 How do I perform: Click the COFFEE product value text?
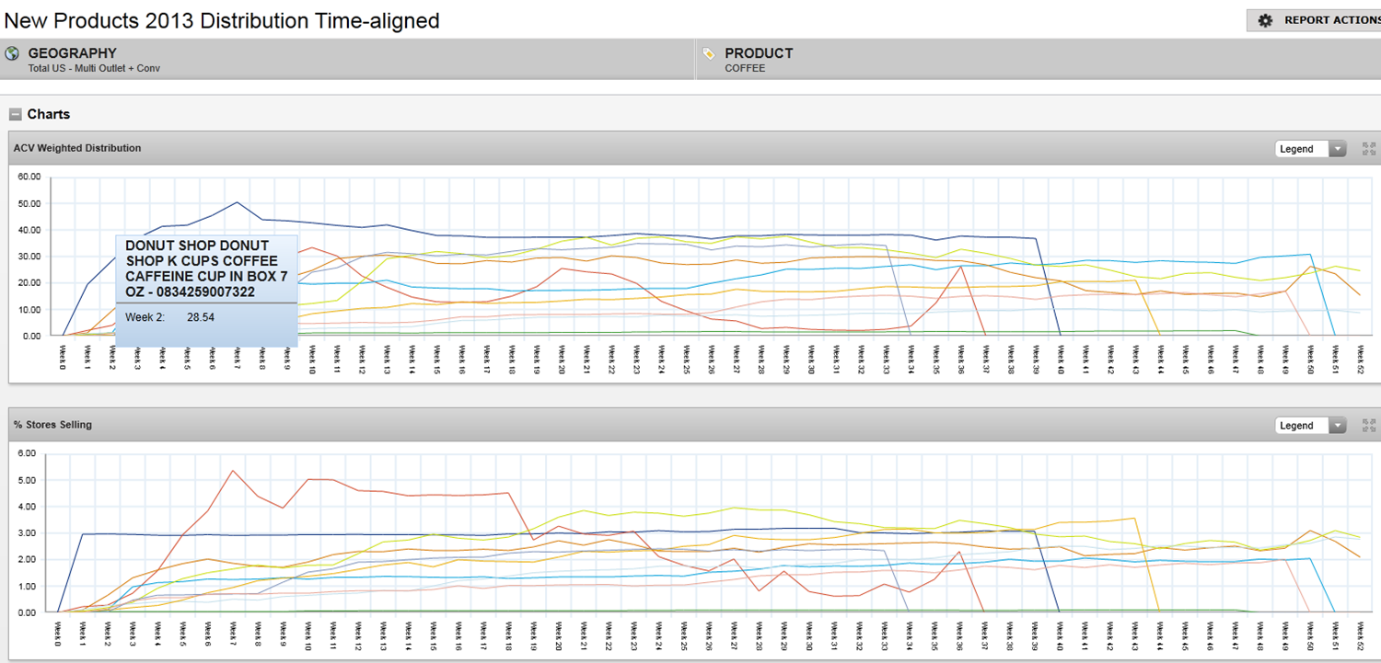point(744,68)
